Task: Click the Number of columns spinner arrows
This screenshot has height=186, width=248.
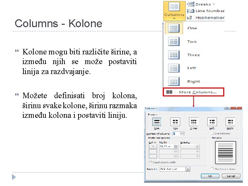Action: pyautogui.click(x=182, y=134)
